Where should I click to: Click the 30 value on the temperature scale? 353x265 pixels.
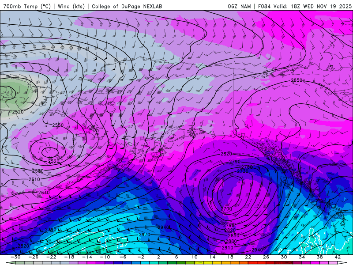click(284, 257)
